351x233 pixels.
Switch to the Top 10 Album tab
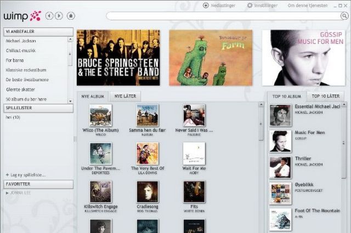(x=287, y=96)
